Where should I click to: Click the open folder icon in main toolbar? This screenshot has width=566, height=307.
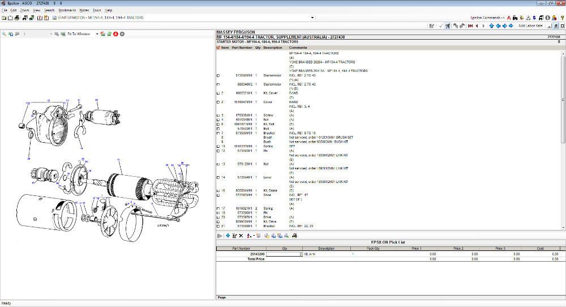(x=4, y=18)
